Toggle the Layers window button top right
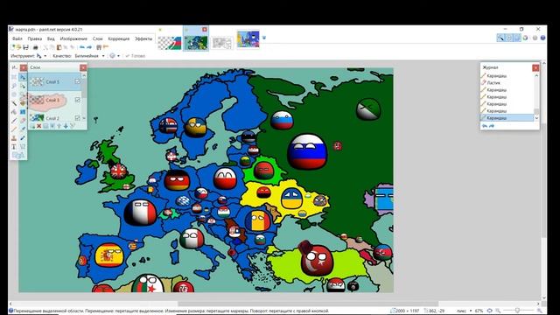Viewport: 560px width, 315px height. pyautogui.click(x=517, y=38)
